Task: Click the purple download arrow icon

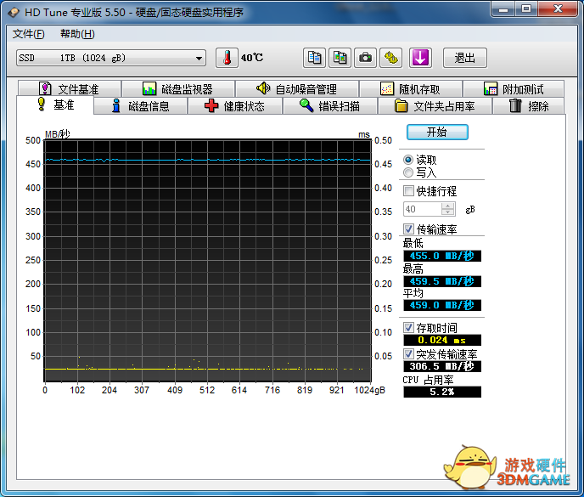Action: pos(420,58)
